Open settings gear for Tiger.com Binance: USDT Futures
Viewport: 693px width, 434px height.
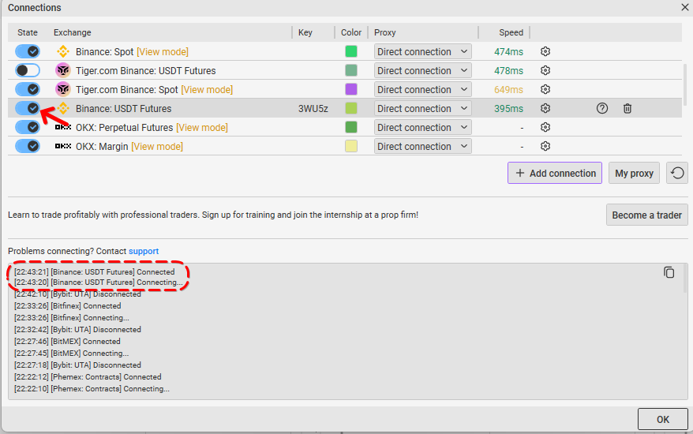(x=545, y=71)
